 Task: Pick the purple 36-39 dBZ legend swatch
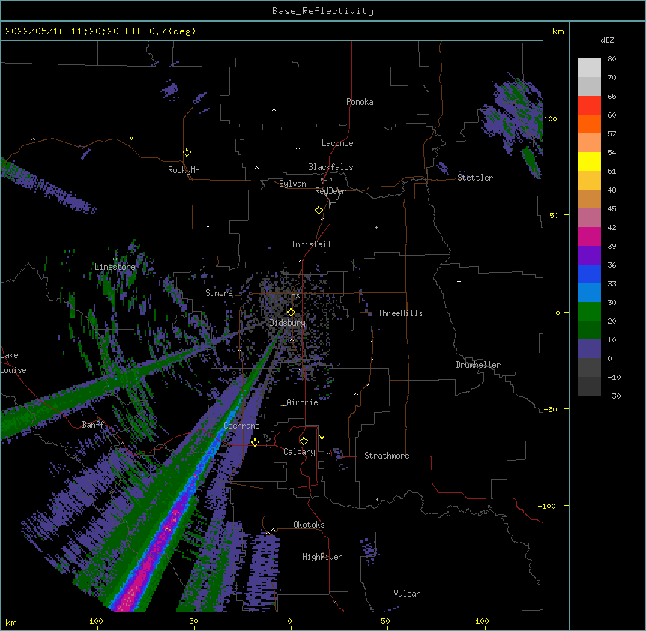[x=589, y=256]
